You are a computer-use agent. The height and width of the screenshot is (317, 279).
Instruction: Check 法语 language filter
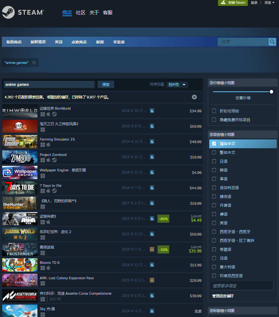[x=214, y=258]
